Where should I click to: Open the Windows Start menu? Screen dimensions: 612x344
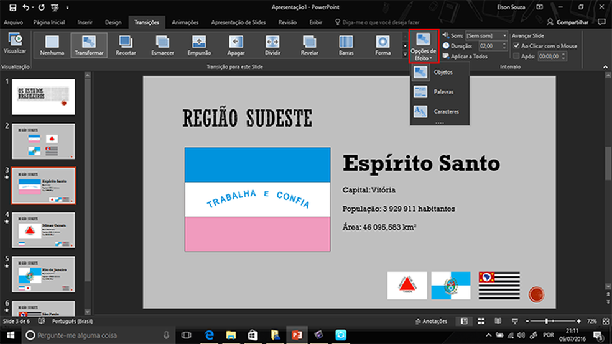pyautogui.click(x=11, y=335)
